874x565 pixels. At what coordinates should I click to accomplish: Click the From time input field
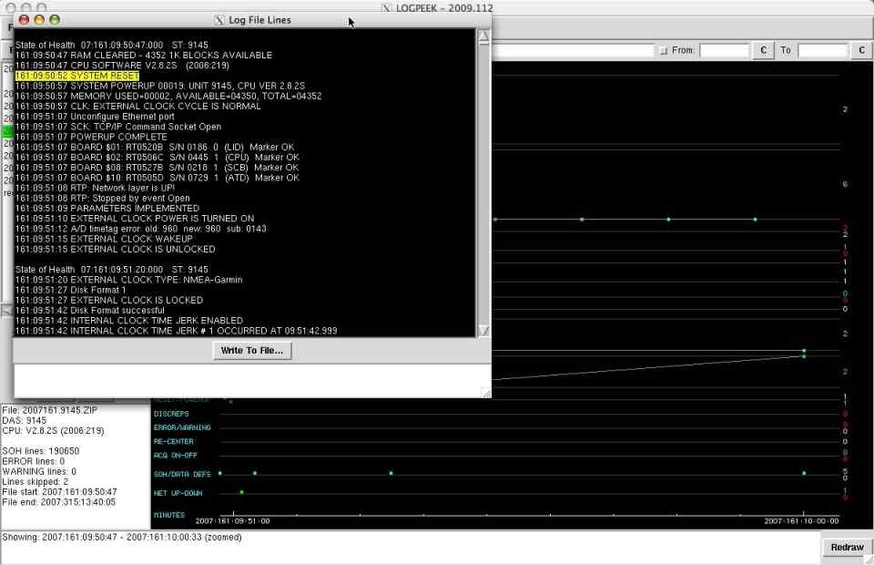[724, 50]
